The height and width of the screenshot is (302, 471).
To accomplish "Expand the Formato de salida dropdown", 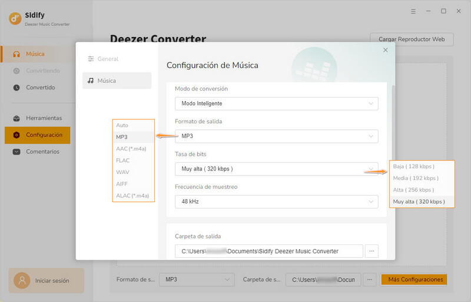I will coord(276,136).
